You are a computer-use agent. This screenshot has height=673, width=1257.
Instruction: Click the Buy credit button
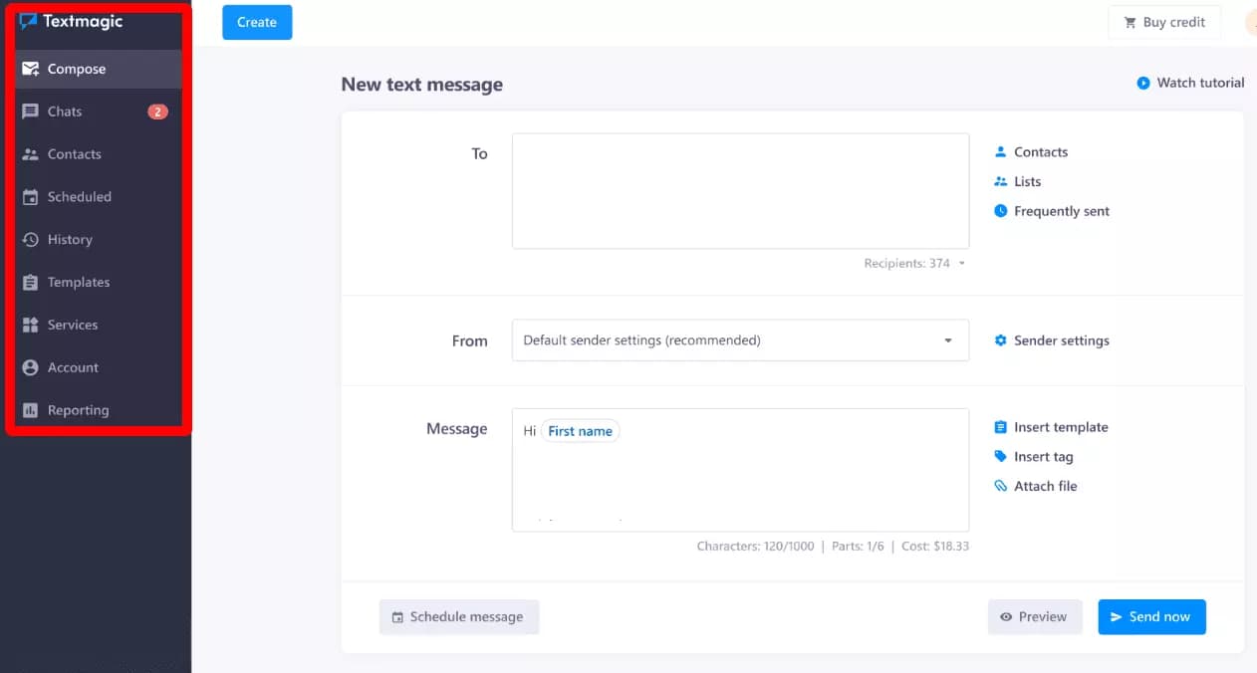[x=1164, y=22]
